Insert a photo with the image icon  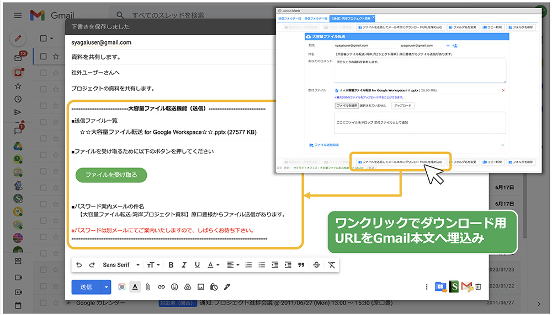click(201, 287)
